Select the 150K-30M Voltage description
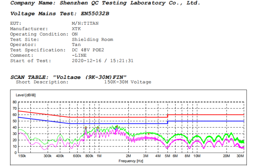 click(x=128, y=82)
